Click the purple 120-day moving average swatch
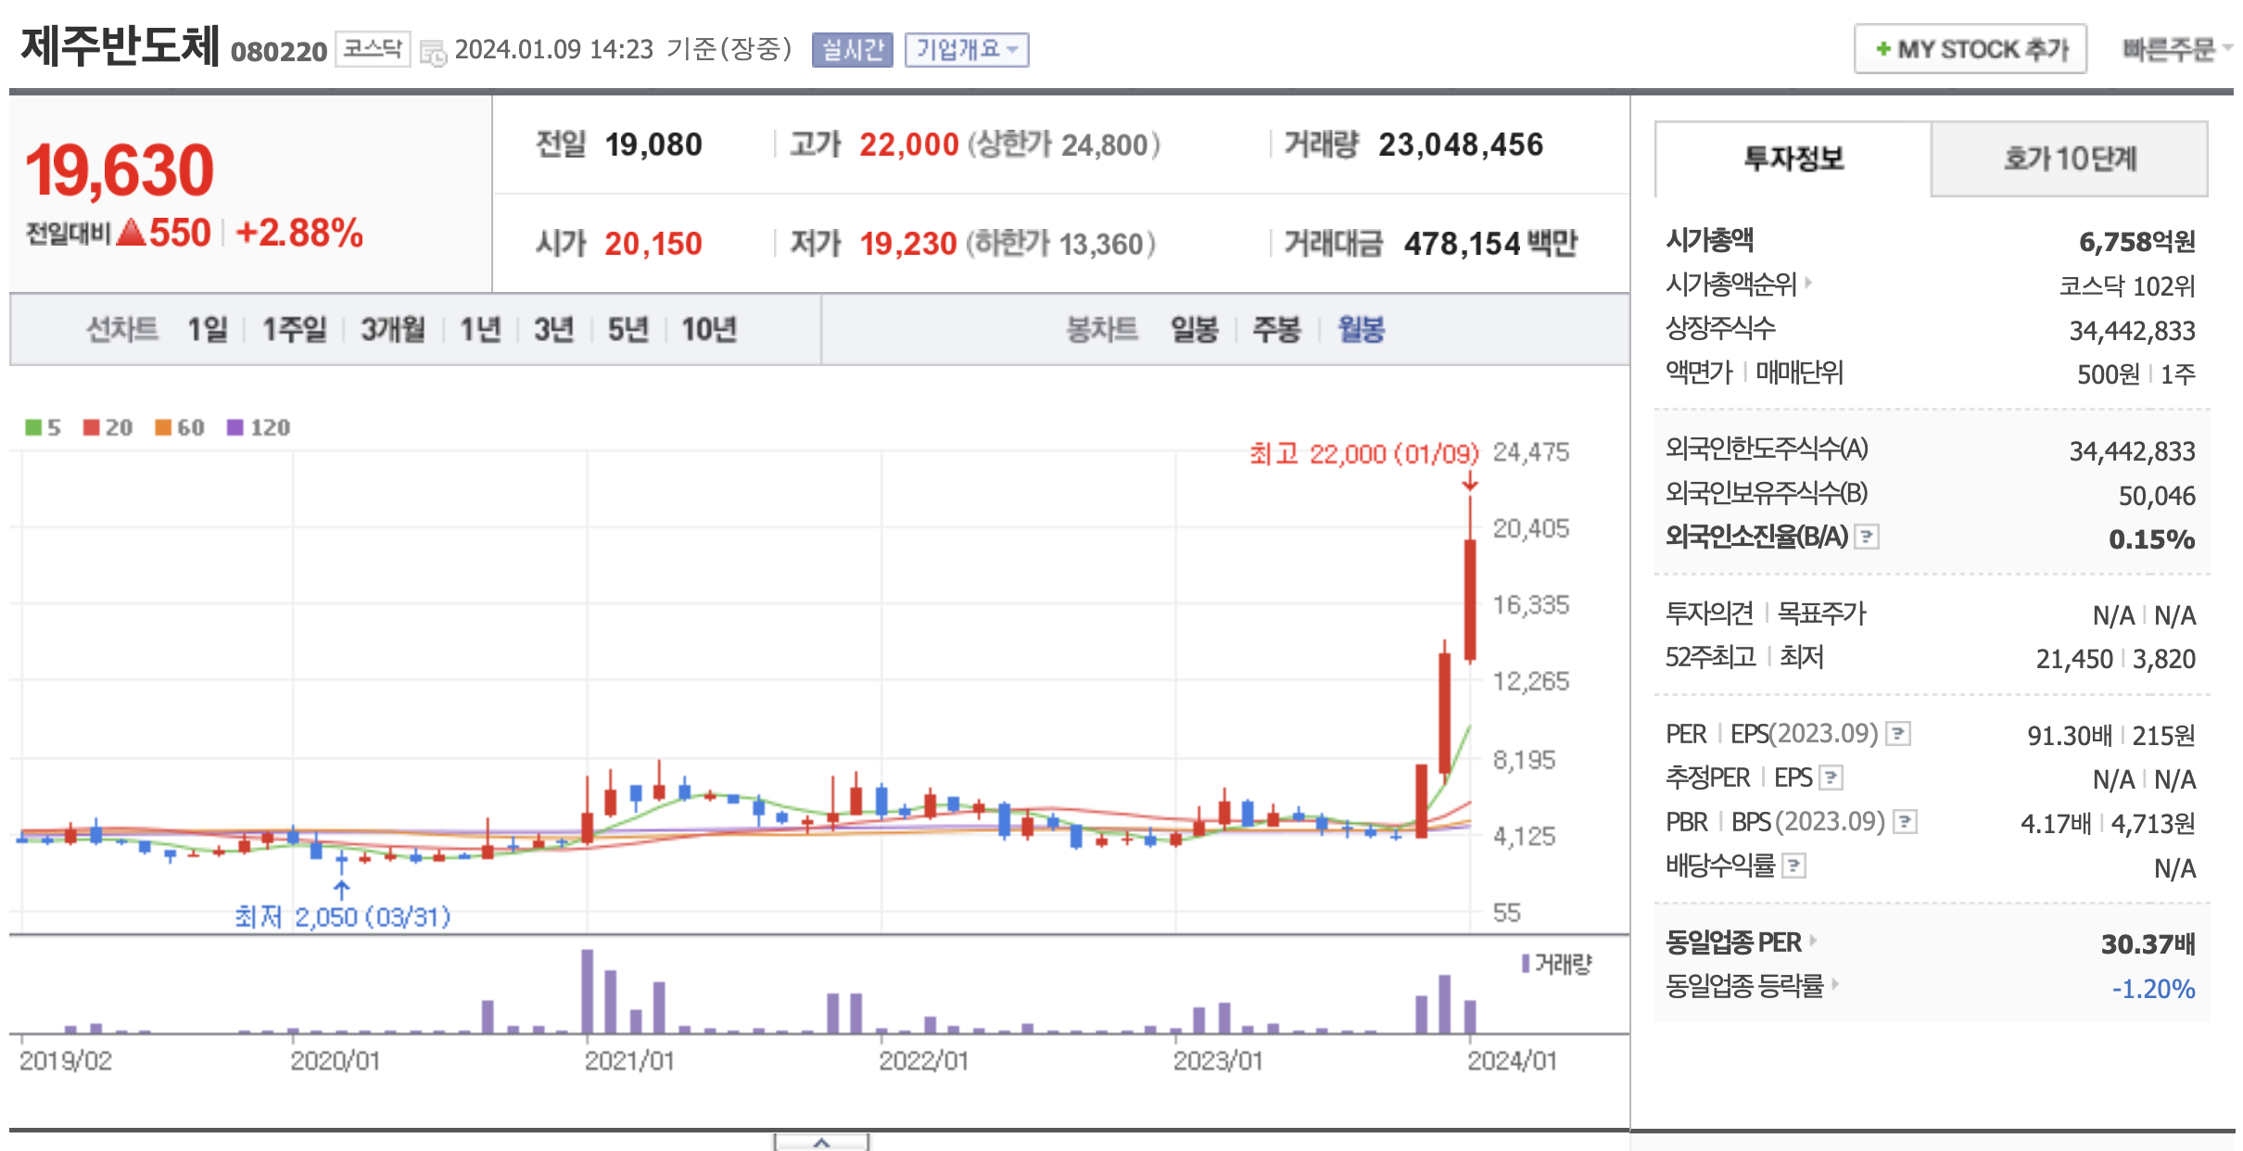The image size is (2243, 1151). [x=235, y=427]
